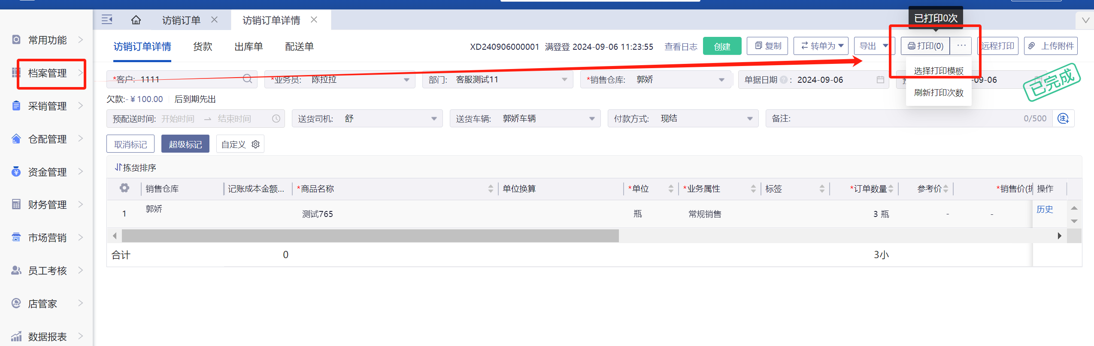Image resolution: width=1094 pixels, height=346 pixels.
Task: Click the document date help icon
Action: pos(783,80)
